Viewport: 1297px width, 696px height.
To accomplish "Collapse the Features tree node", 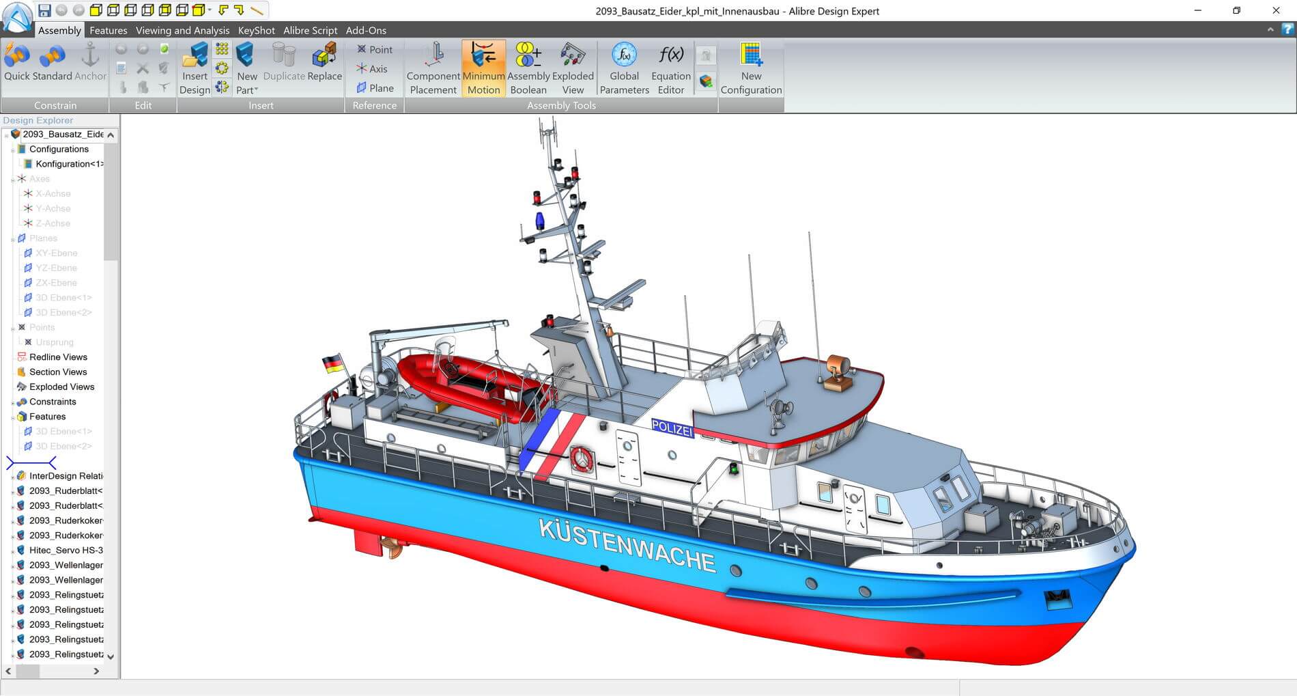I will point(13,417).
